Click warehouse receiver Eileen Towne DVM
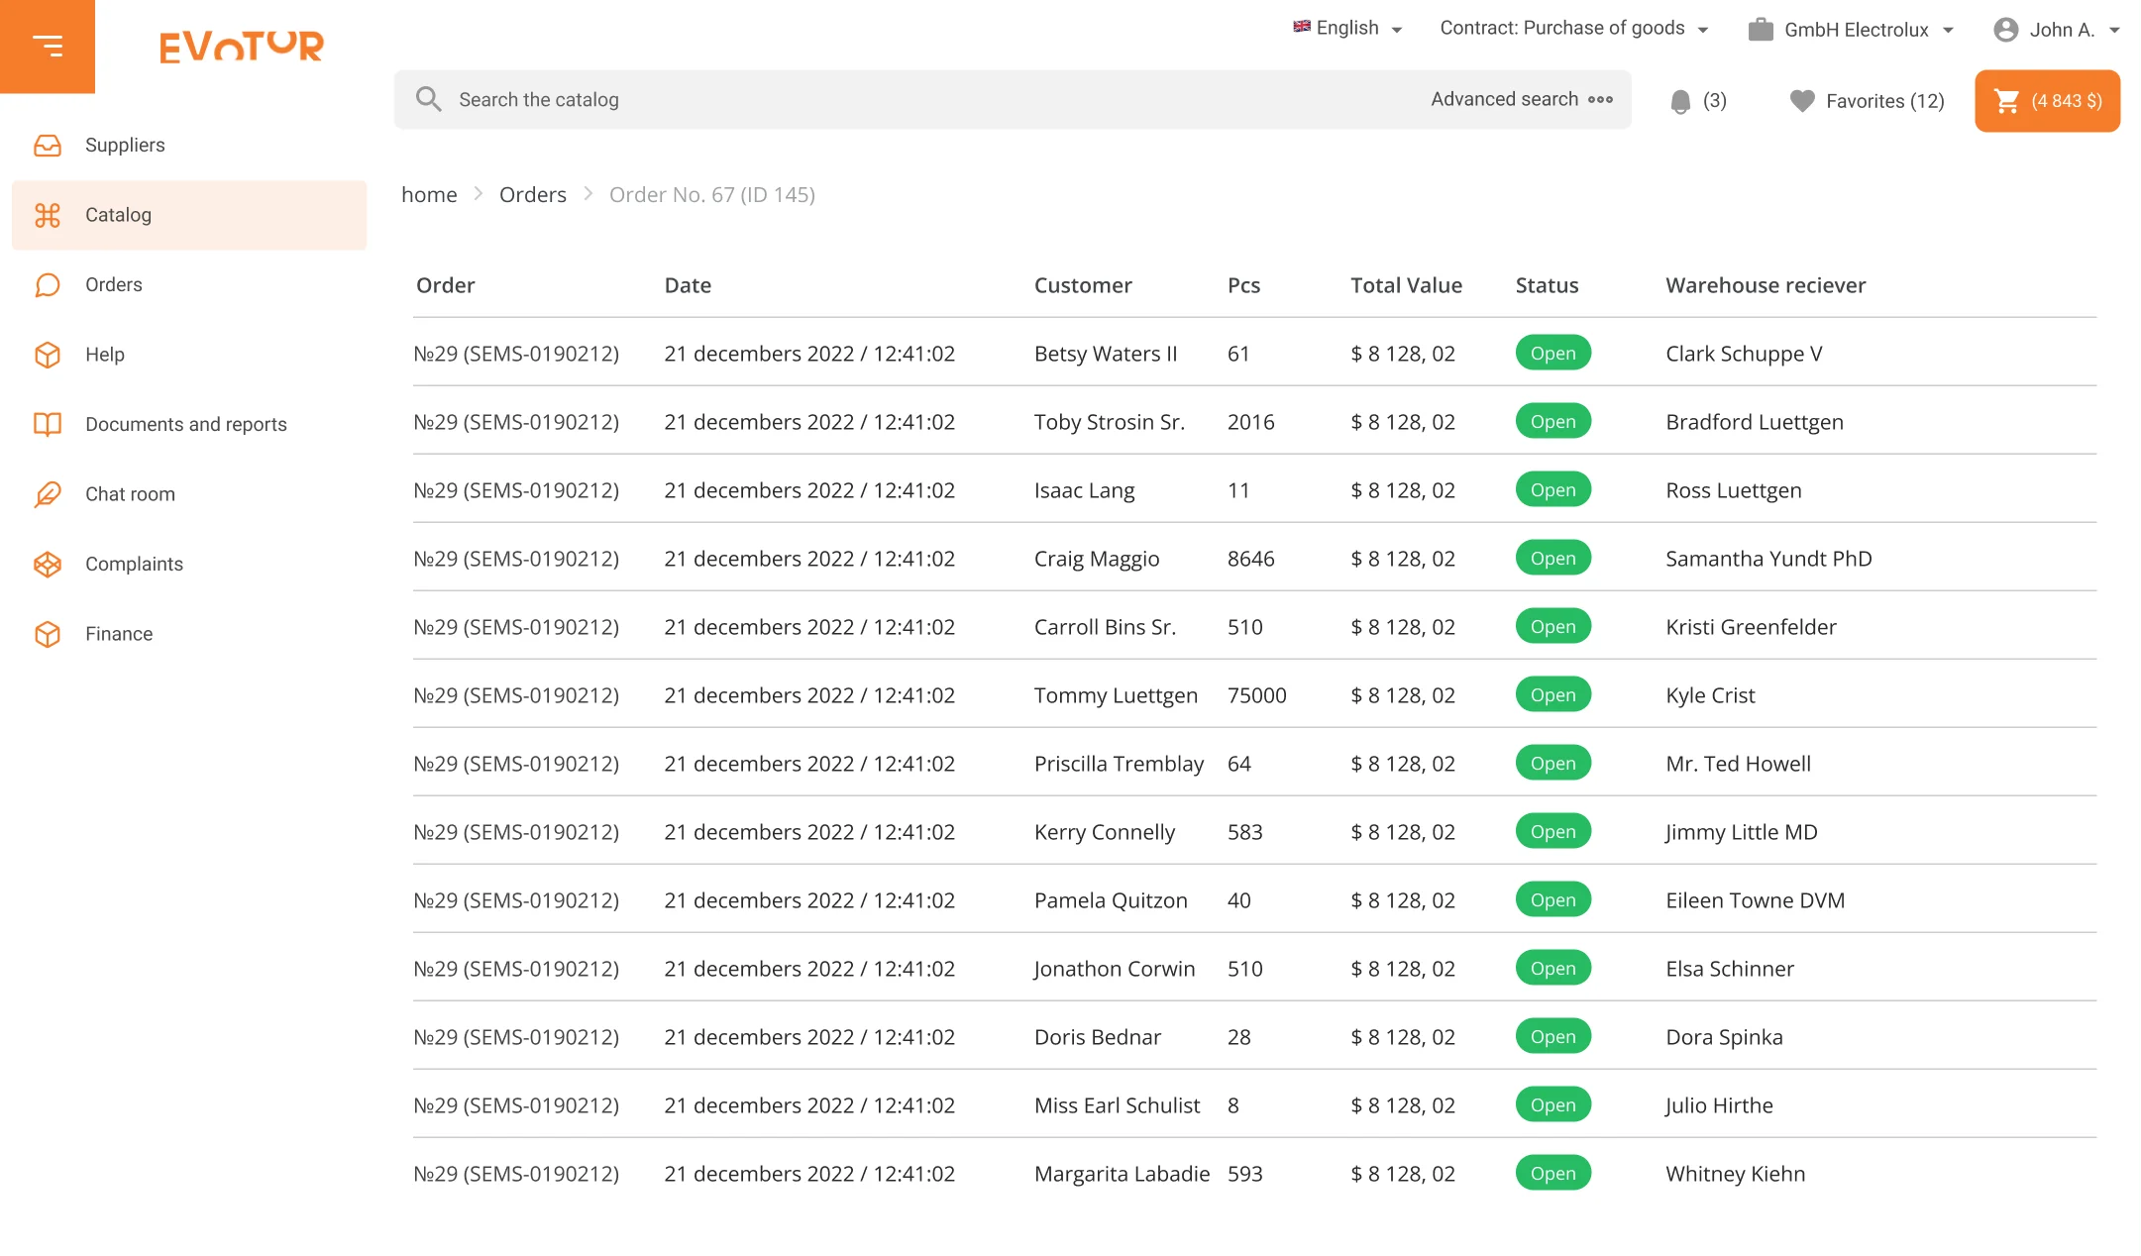The height and width of the screenshot is (1256, 2141). coord(1756,900)
